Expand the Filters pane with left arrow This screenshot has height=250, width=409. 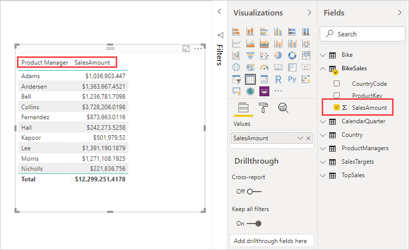coord(219,11)
